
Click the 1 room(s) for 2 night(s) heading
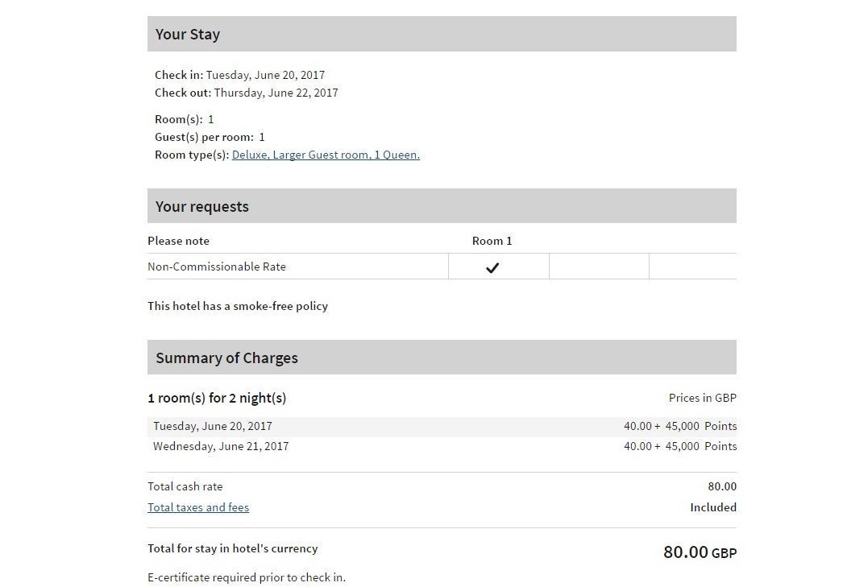pos(218,398)
